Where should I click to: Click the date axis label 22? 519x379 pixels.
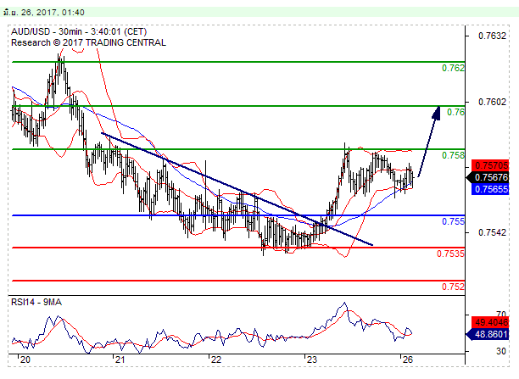pyautogui.click(x=216, y=359)
